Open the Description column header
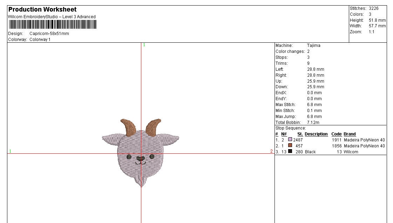393x223 pixels. [x=316, y=134]
